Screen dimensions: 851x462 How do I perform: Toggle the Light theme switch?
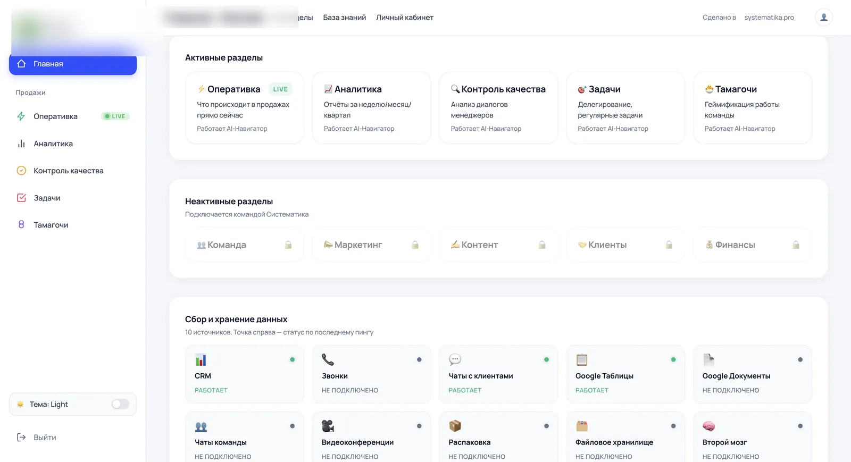coord(120,405)
